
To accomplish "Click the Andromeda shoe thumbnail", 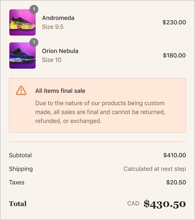I will 22,23.
